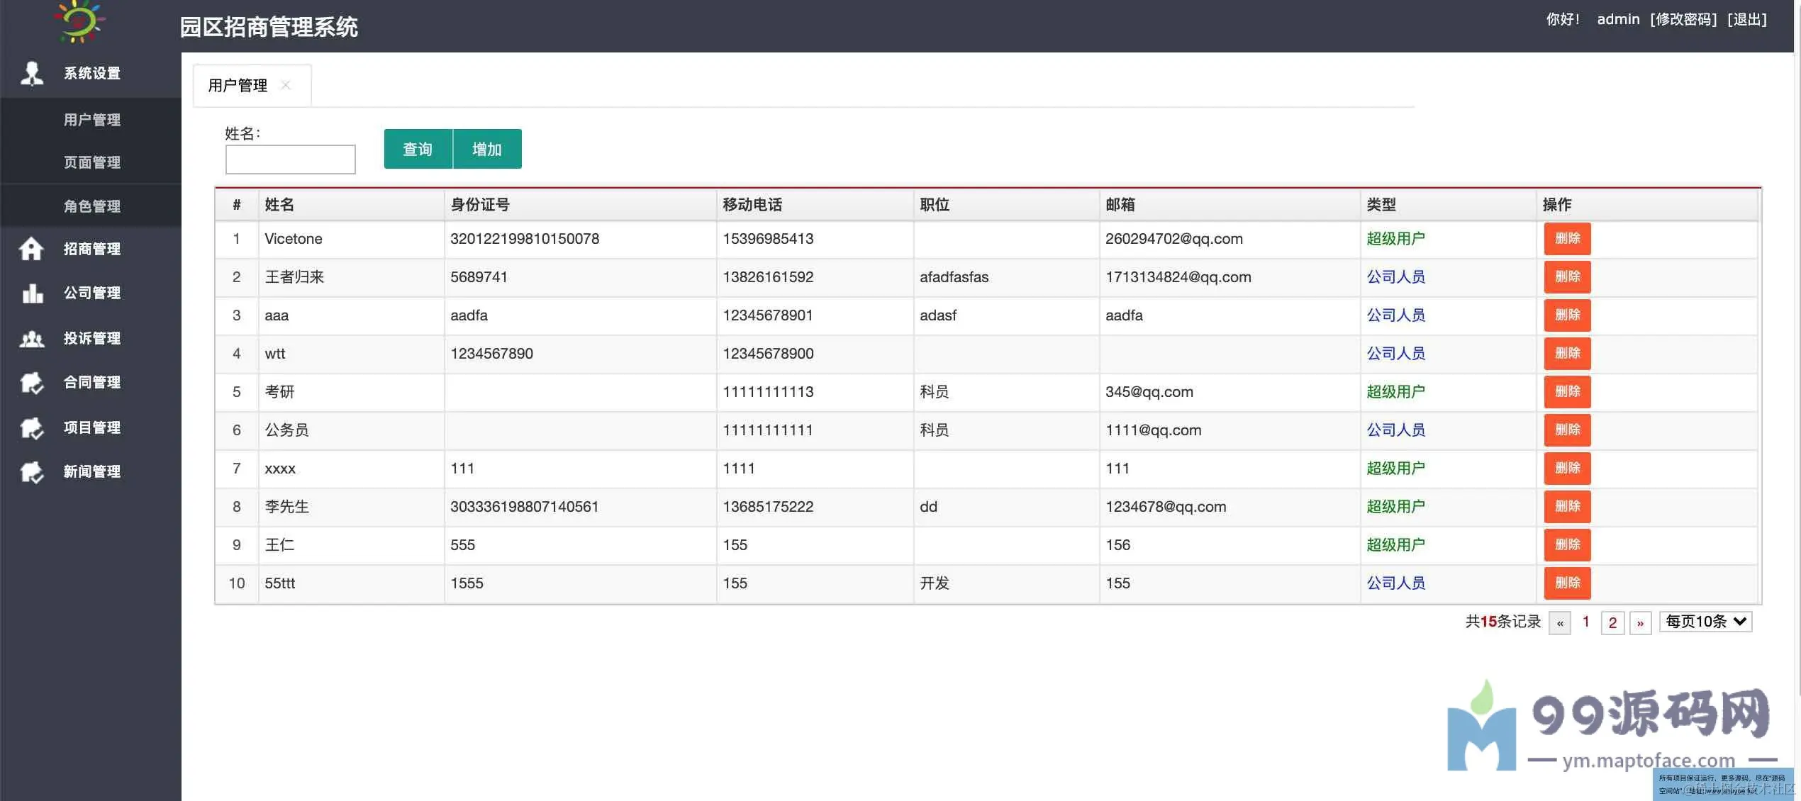The image size is (1801, 801).
Task: Click the 投诉管理 people group icon
Action: coord(31,338)
